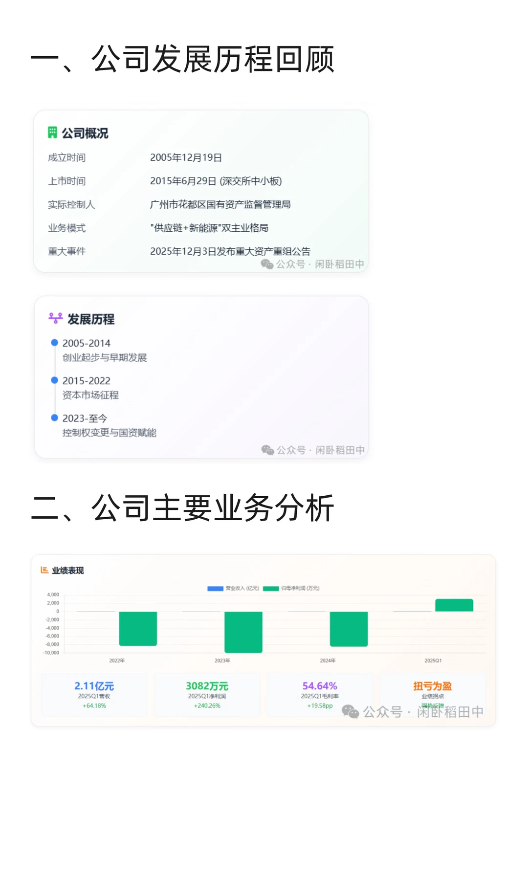Click 广州市花都区国有资产监督管理局 value
This screenshot has width=528, height=880.
pos(220,204)
